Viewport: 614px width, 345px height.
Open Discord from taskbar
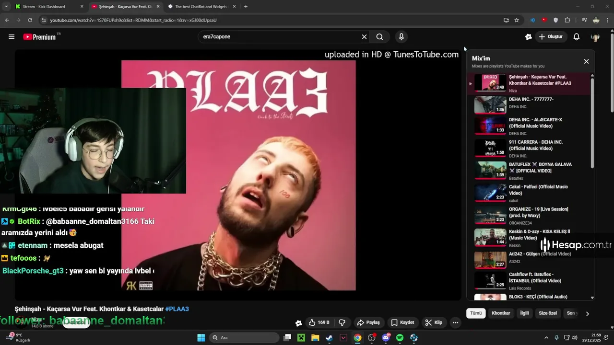pyautogui.click(x=386, y=338)
